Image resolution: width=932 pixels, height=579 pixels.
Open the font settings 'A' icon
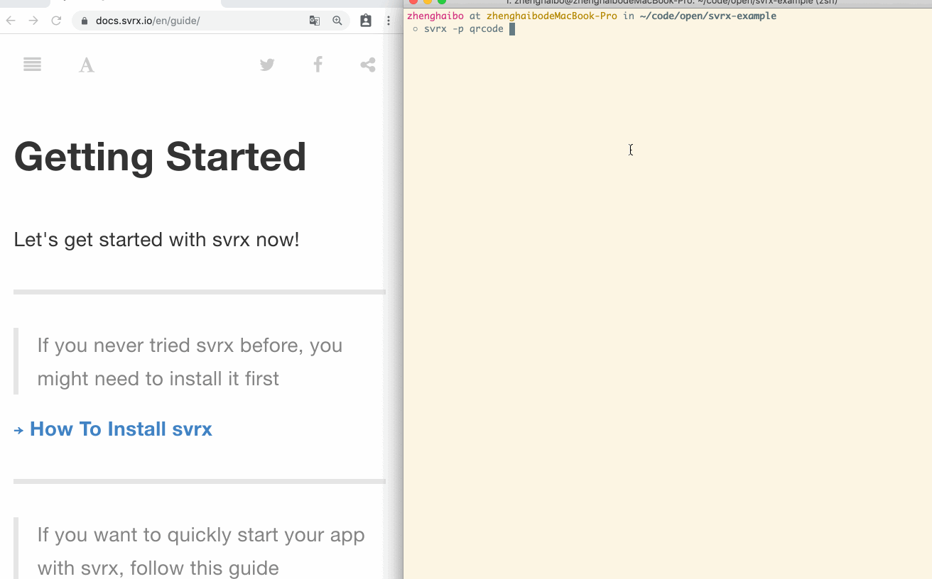coord(87,65)
